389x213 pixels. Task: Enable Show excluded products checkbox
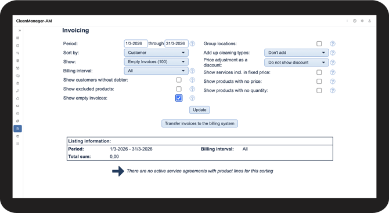(x=179, y=89)
